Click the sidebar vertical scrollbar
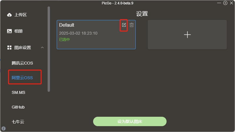This screenshot has width=235, height=132. [x=49, y=49]
